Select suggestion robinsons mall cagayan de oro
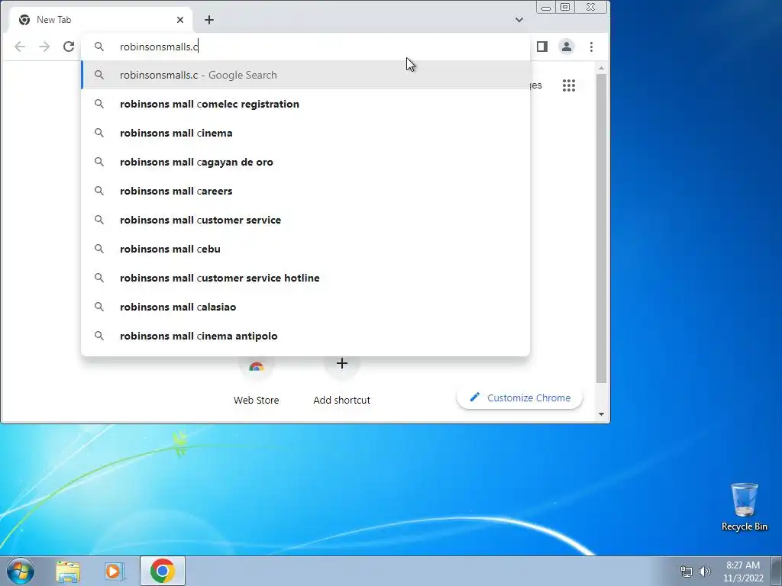This screenshot has width=782, height=586. (x=305, y=162)
